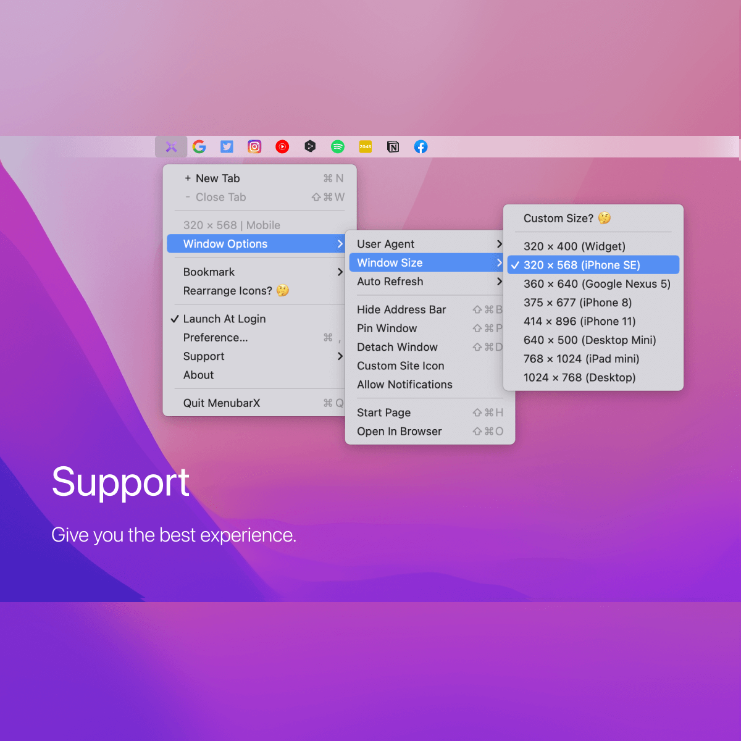Select 320 × 400 (Widget) size

(593, 246)
